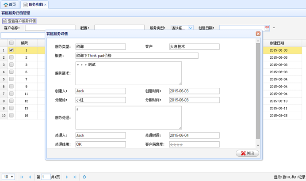
Task: Go to the last page
Action: (75, 177)
